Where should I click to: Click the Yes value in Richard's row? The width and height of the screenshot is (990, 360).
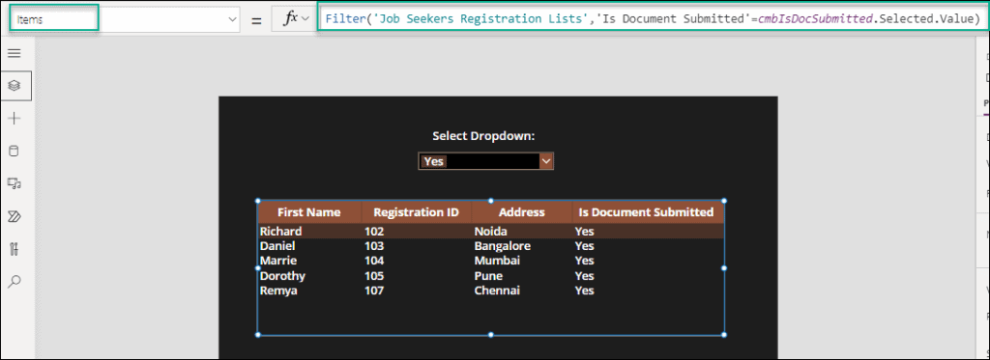tap(585, 232)
